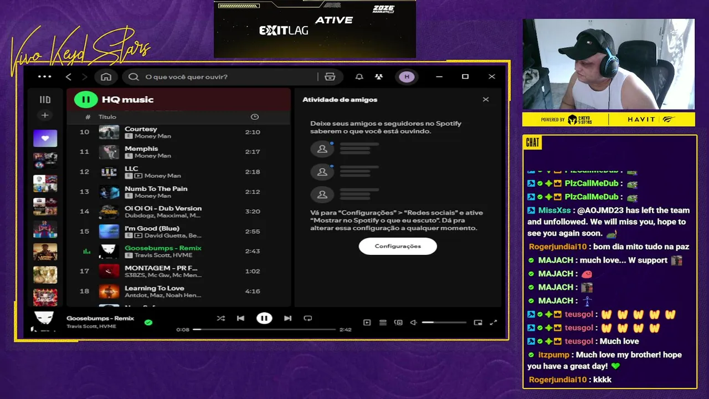Open now-playing album art in player bar
The height and width of the screenshot is (399, 709).
[x=44, y=321]
